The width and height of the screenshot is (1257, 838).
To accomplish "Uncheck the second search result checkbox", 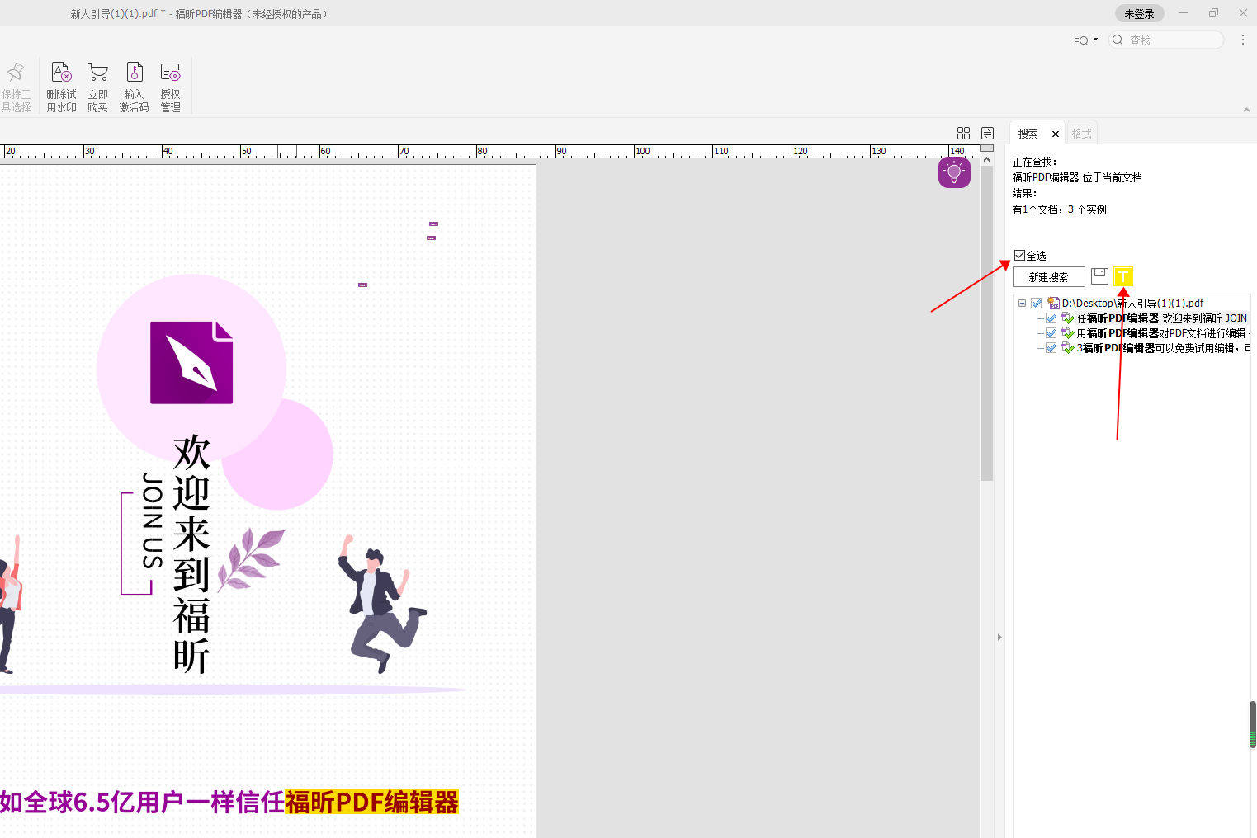I will coord(1051,333).
